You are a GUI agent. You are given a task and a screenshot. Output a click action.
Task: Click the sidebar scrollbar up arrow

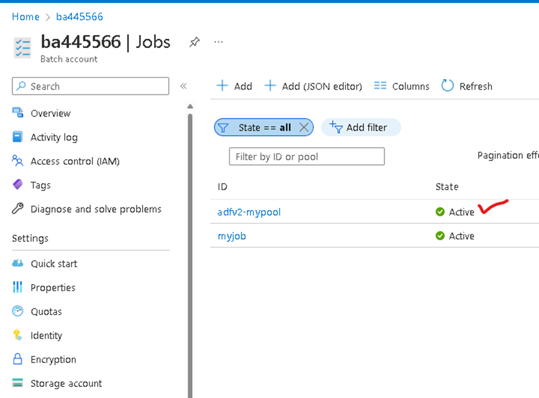pos(190,106)
